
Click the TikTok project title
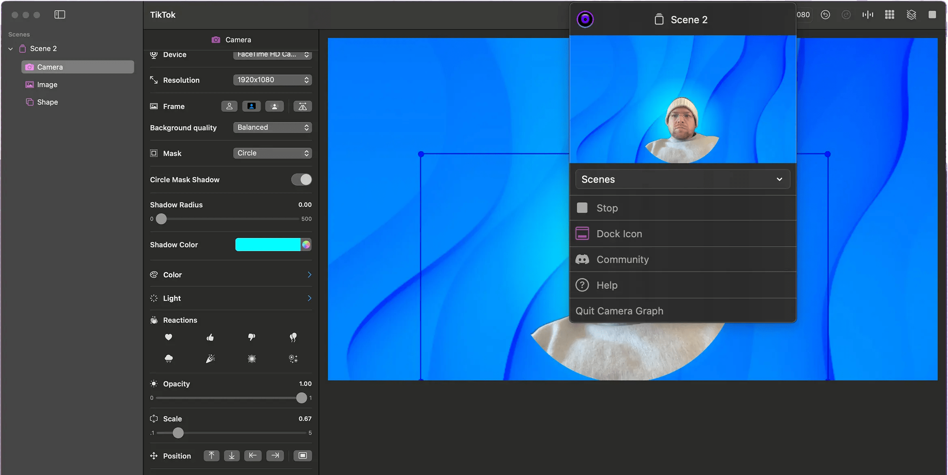point(163,15)
